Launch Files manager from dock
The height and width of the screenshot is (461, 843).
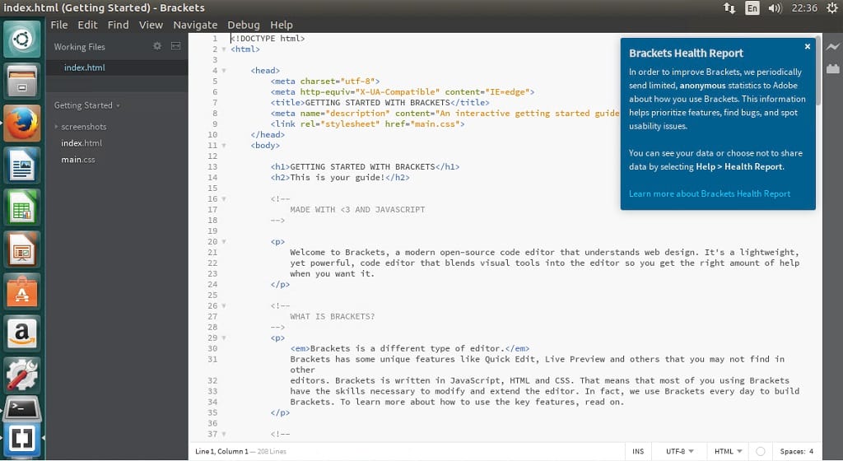coord(22,81)
